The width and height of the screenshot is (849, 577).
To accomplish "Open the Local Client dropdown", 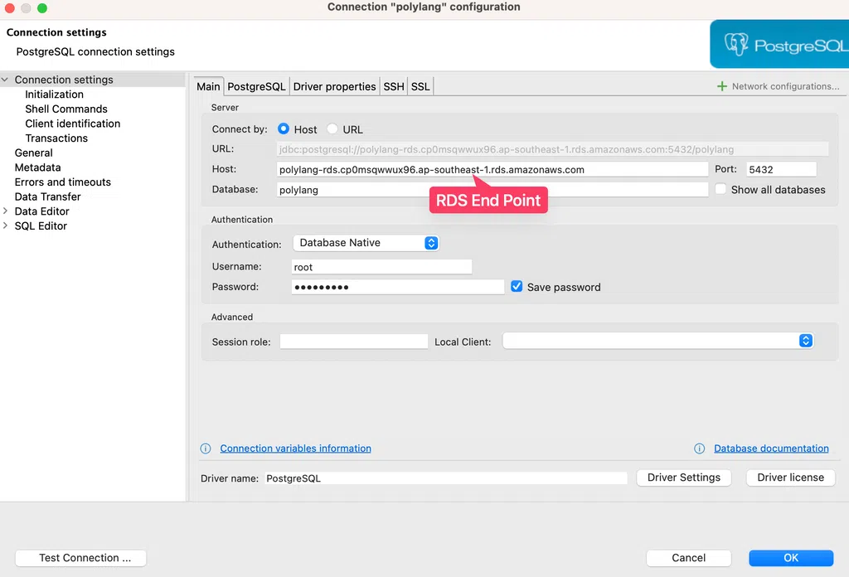I will point(657,341).
